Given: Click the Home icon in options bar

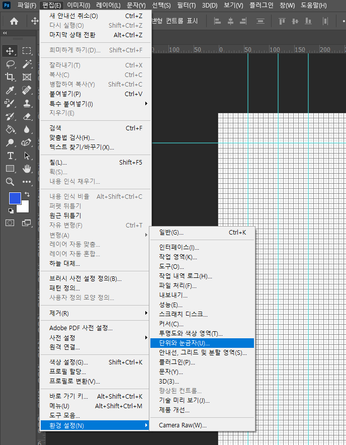Looking at the screenshot, I should [14, 21].
